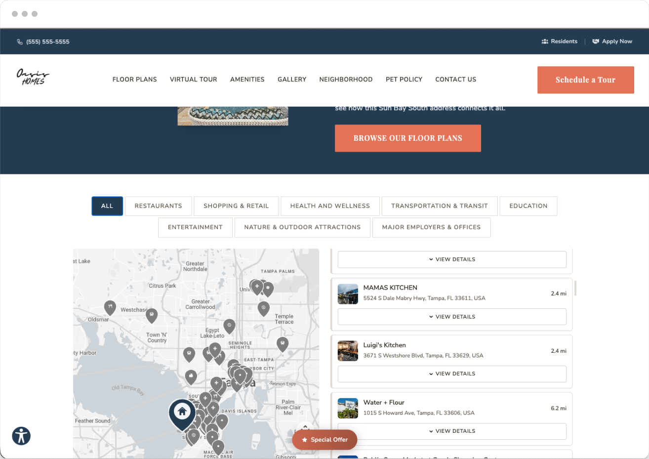Go to Contact Us page
This screenshot has height=459, width=649.
456,80
